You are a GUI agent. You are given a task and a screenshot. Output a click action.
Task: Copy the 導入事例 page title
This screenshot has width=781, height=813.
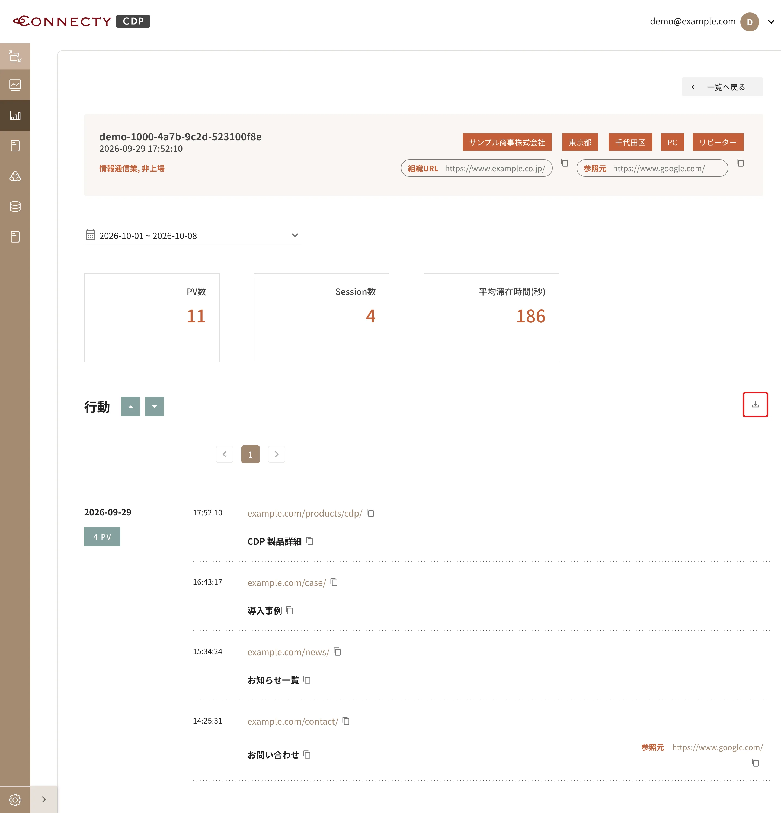point(290,611)
